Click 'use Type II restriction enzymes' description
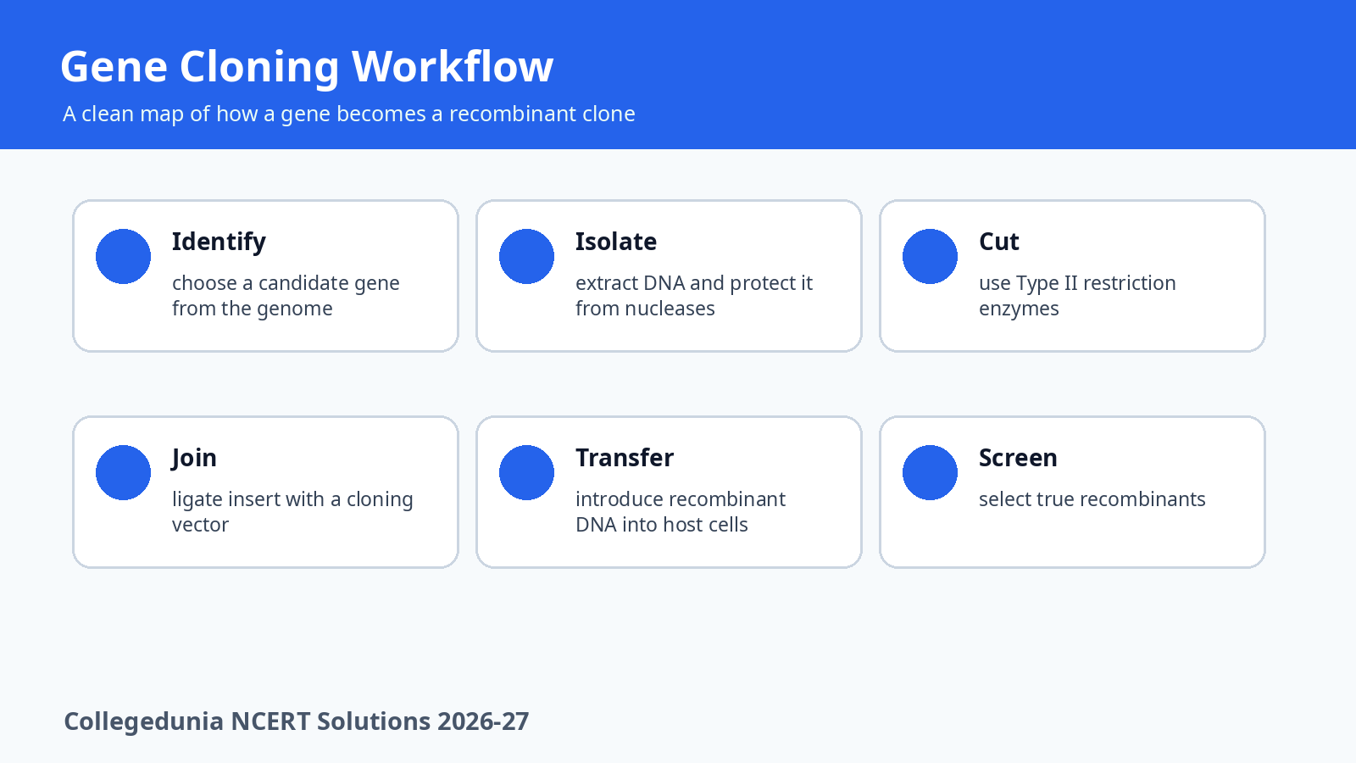Screen dimensions: 1356x763 1077,296
